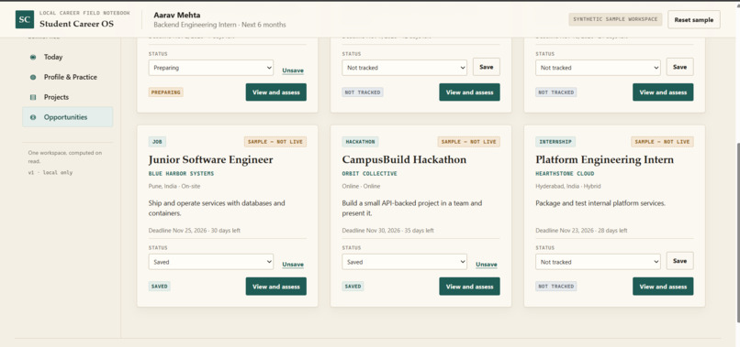Viewport: 740px width, 347px height.
Task: Unsave CampusBuild Hackathon
Action: pos(486,265)
